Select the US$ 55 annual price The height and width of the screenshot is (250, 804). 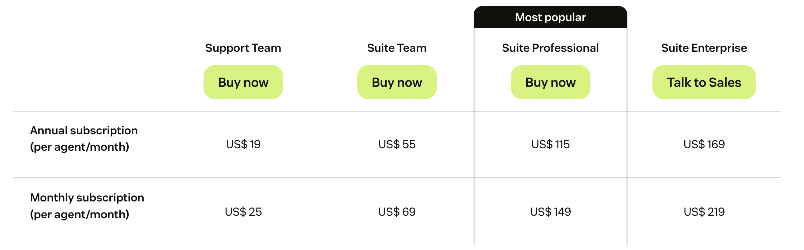397,144
